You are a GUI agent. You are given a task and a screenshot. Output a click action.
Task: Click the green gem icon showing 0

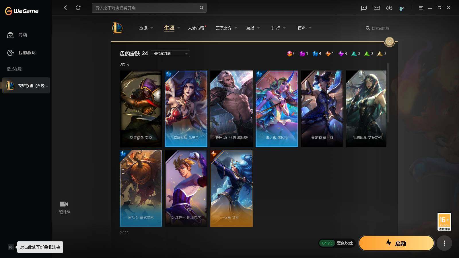click(x=367, y=54)
